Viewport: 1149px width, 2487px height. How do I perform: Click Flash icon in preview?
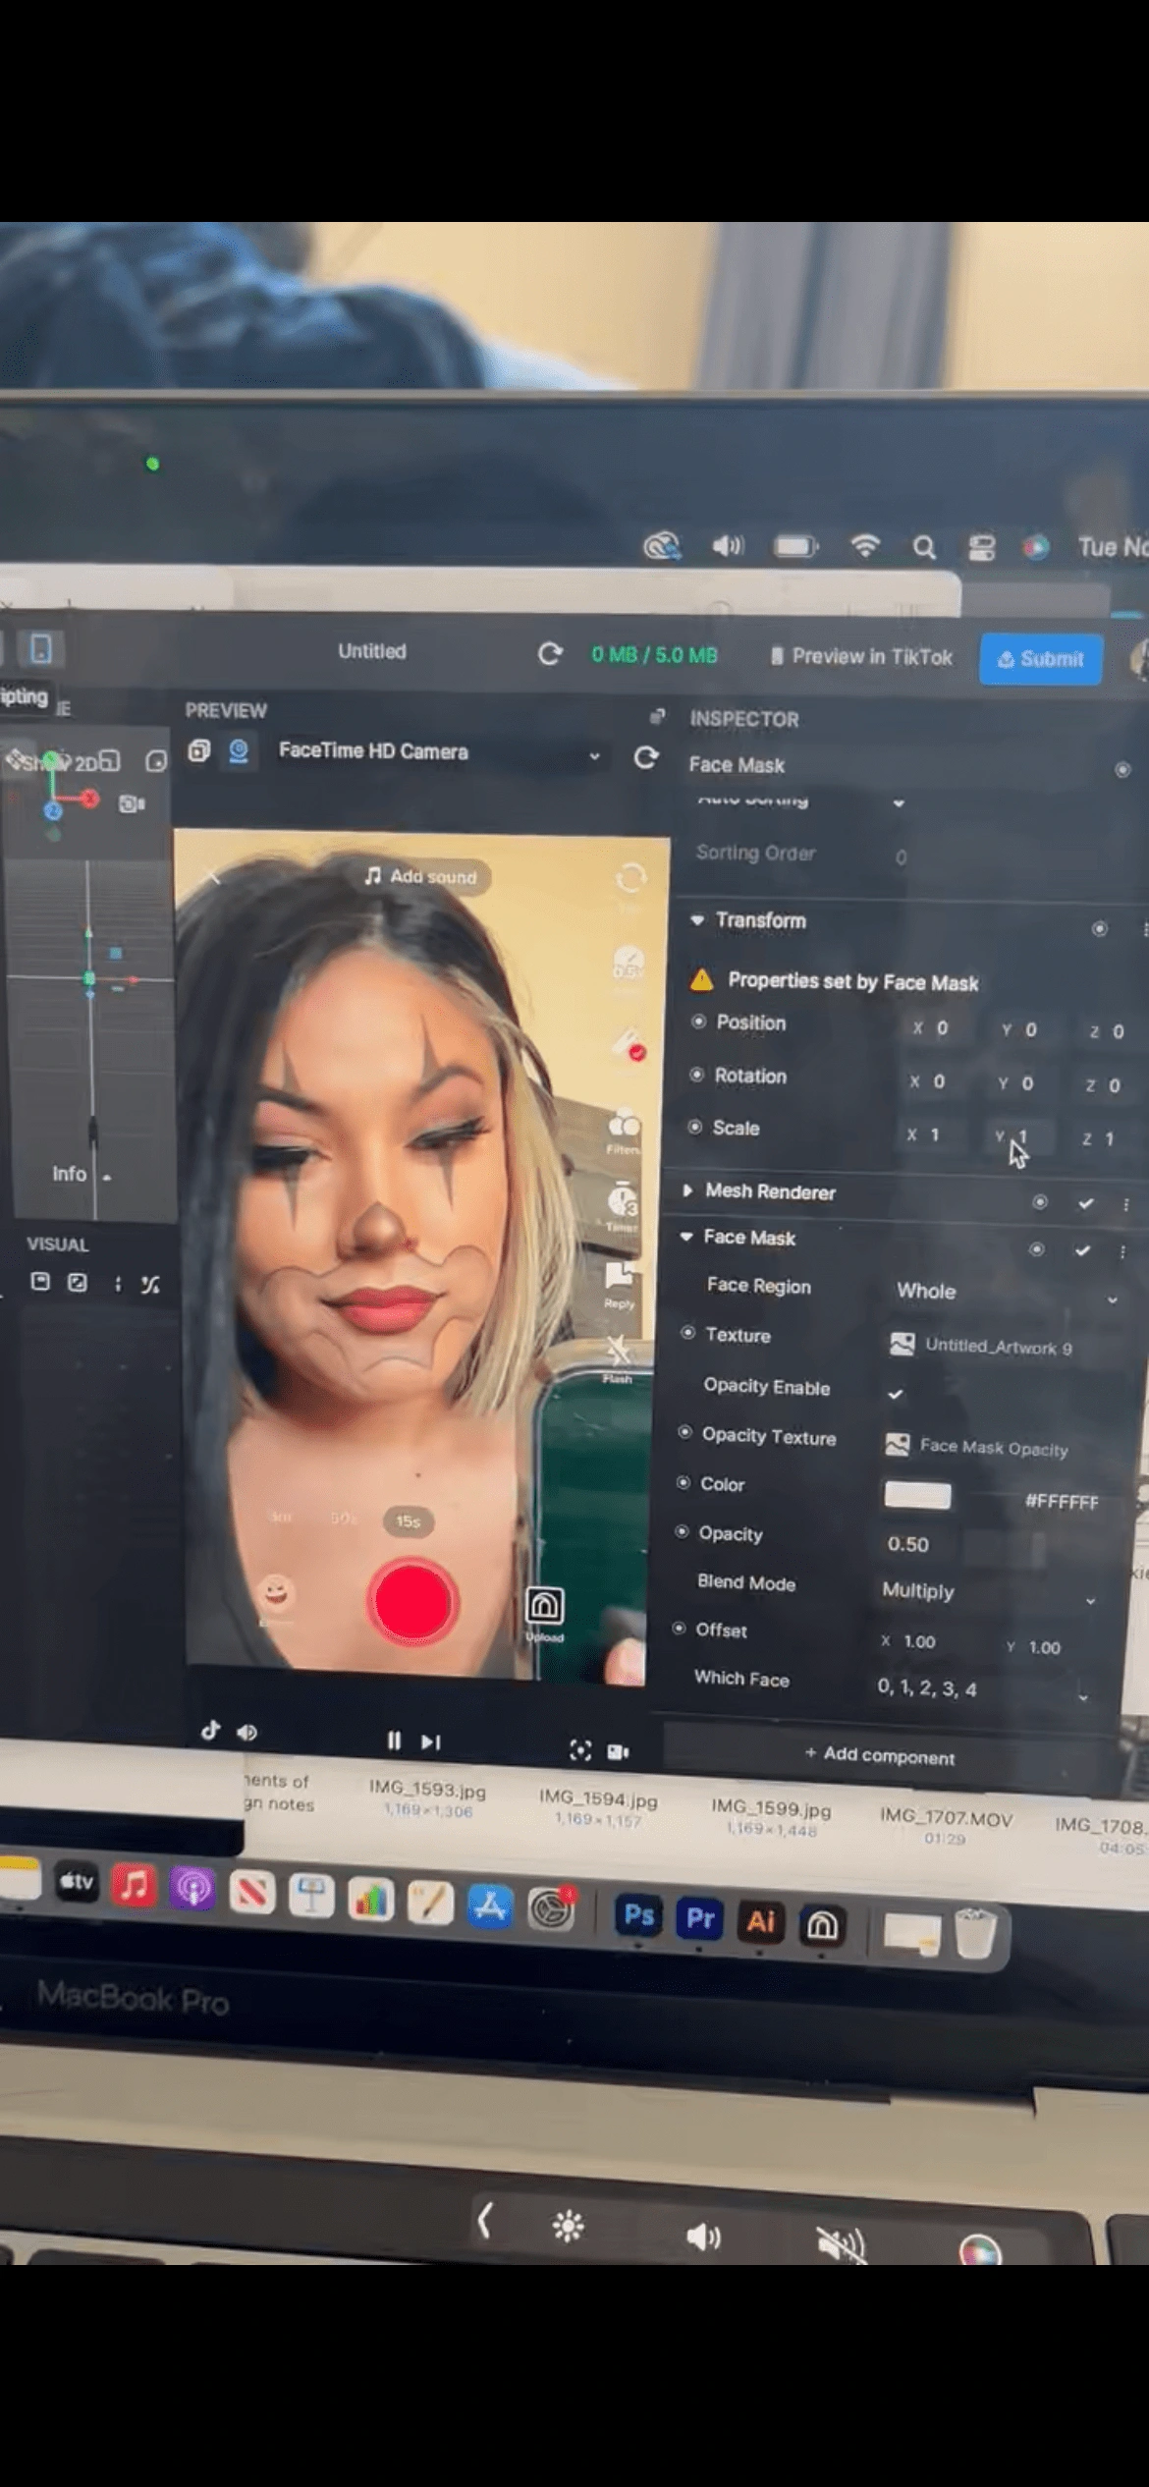point(618,1358)
